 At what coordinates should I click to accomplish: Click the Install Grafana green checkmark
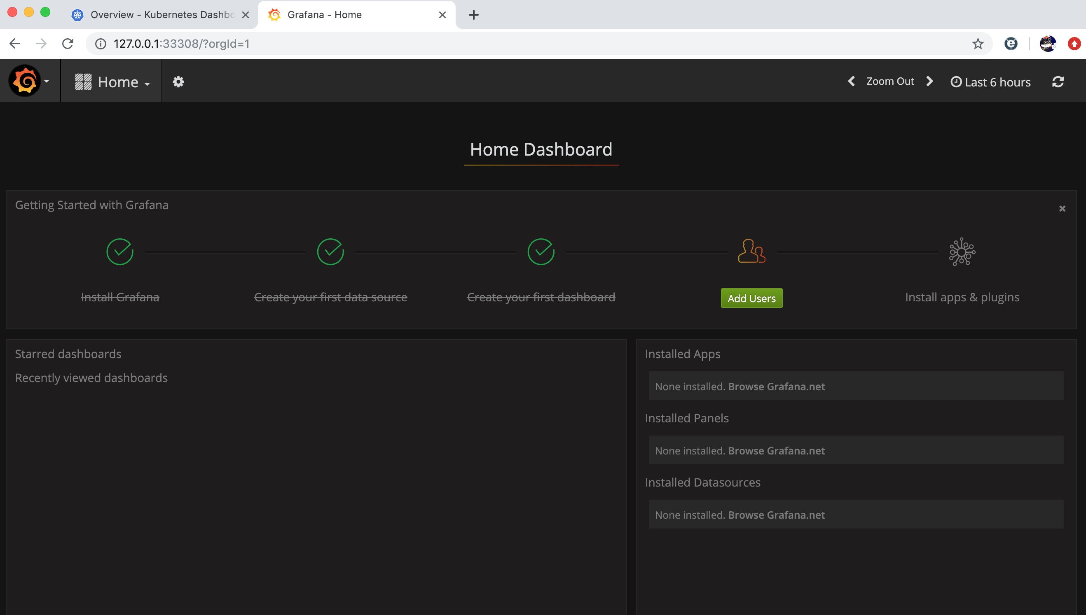coord(120,252)
